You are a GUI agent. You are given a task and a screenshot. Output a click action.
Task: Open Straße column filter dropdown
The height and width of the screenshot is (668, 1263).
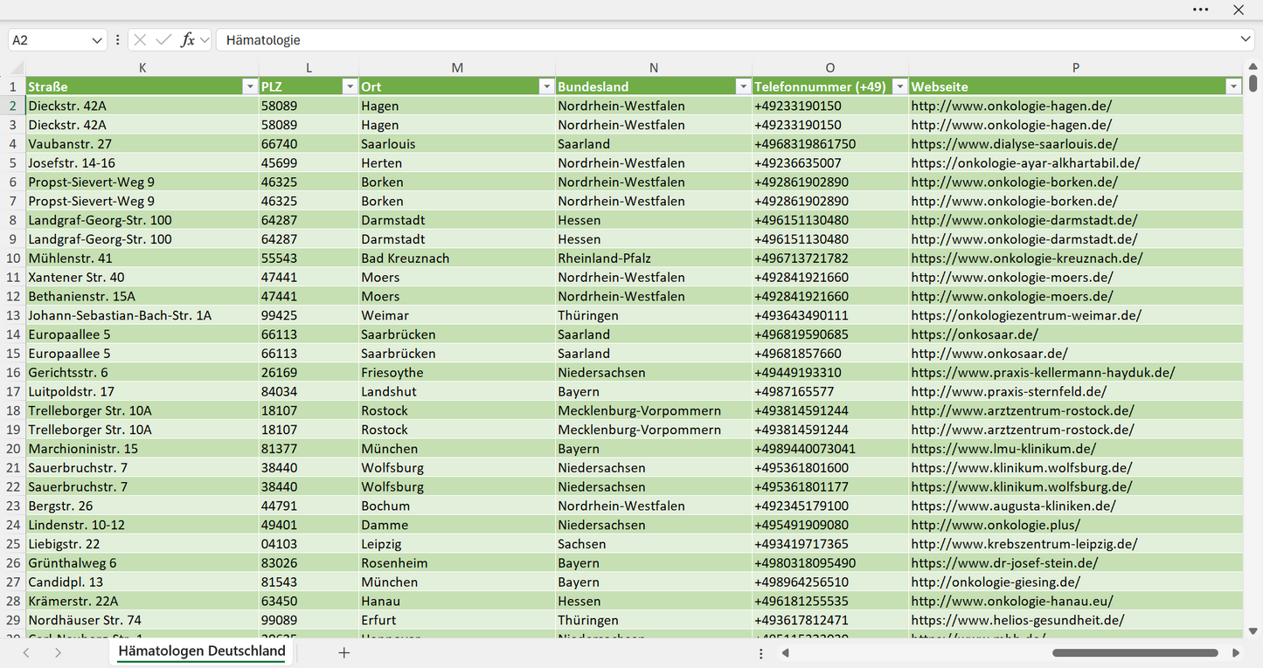(x=249, y=86)
